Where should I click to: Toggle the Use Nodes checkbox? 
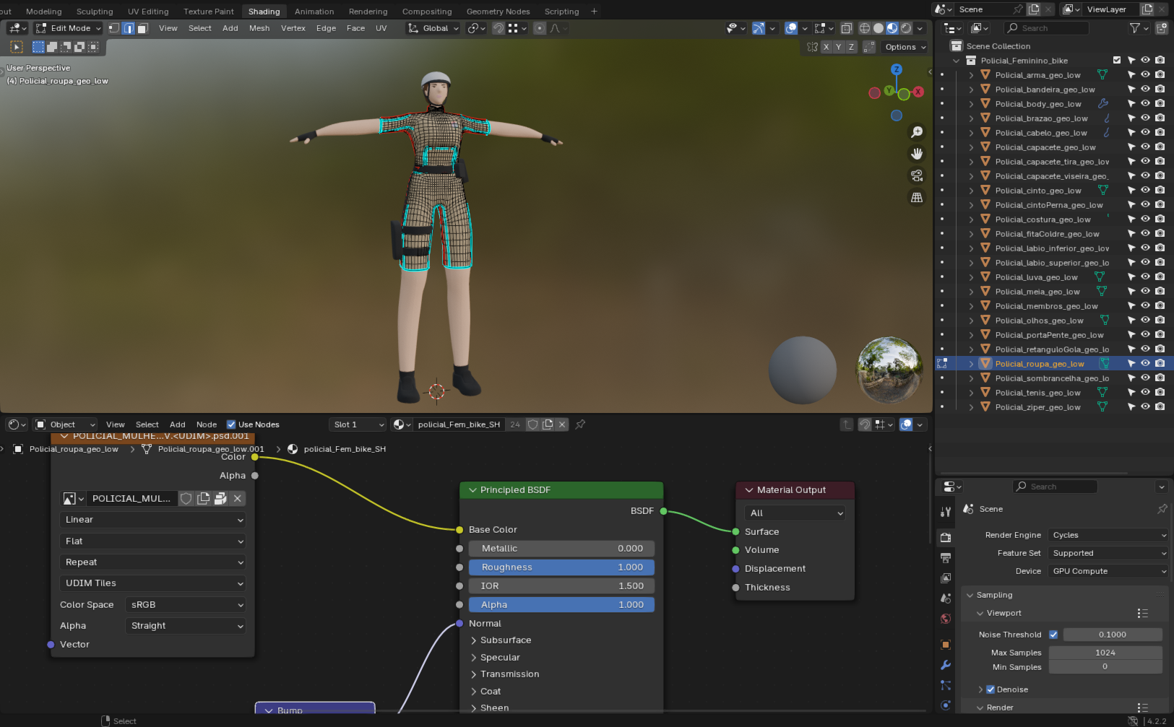tap(231, 425)
